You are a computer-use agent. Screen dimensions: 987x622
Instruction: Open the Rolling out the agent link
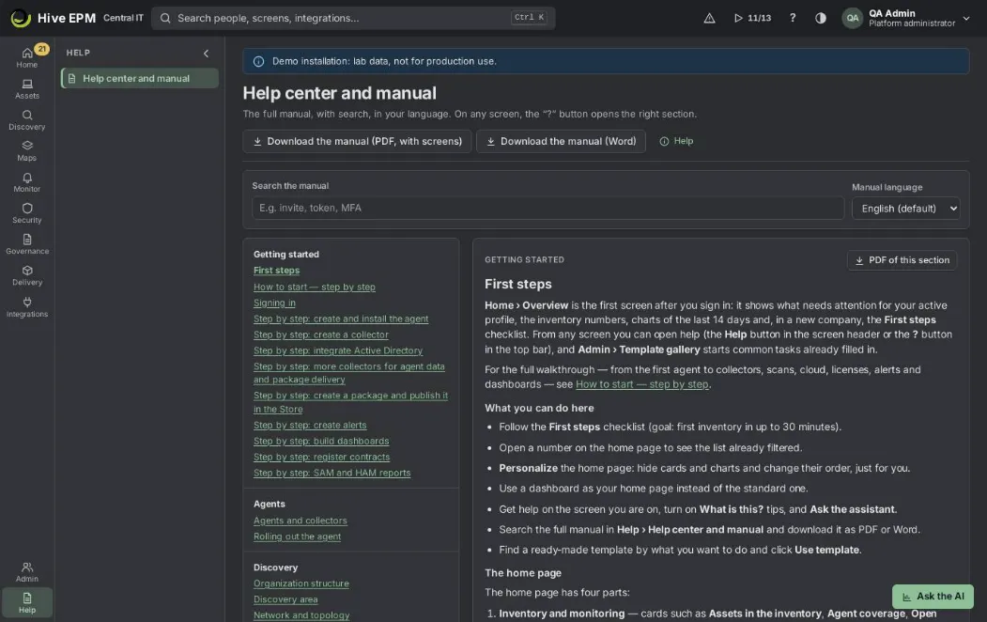[297, 536]
